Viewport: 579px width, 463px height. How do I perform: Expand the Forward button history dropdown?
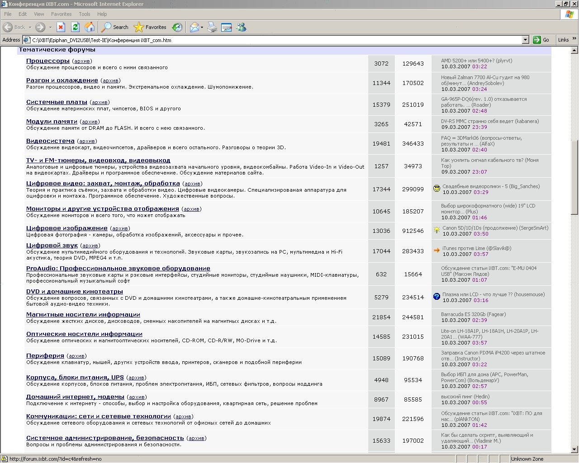50,27
